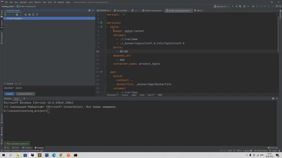Viewport: 282px width, 158px height.
Task: Open Group By options in Commit toolbar
Action: click(26, 14)
